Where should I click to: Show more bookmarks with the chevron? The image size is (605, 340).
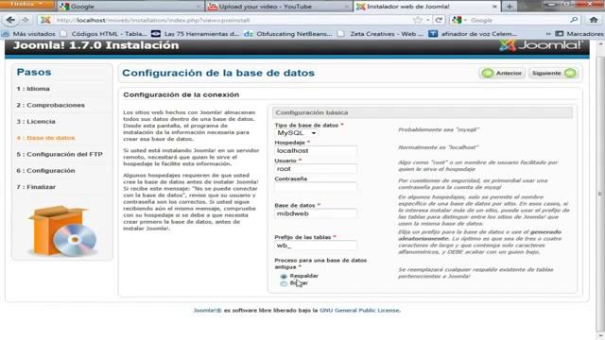tap(548, 34)
